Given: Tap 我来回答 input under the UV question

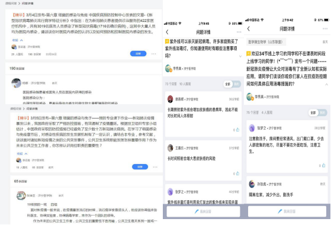Looking at the screenshot, I should coord(203,211).
